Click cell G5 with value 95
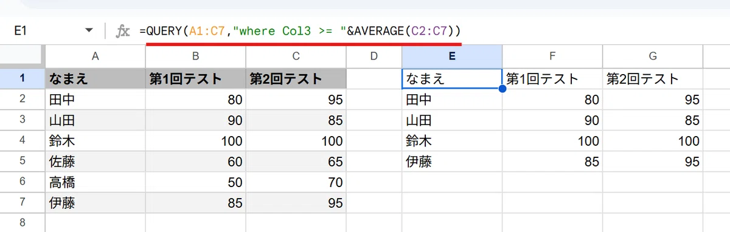The image size is (730, 232). (653, 161)
